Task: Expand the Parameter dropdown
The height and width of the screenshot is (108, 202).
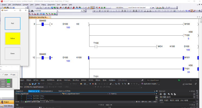Action: tap(57, 11)
